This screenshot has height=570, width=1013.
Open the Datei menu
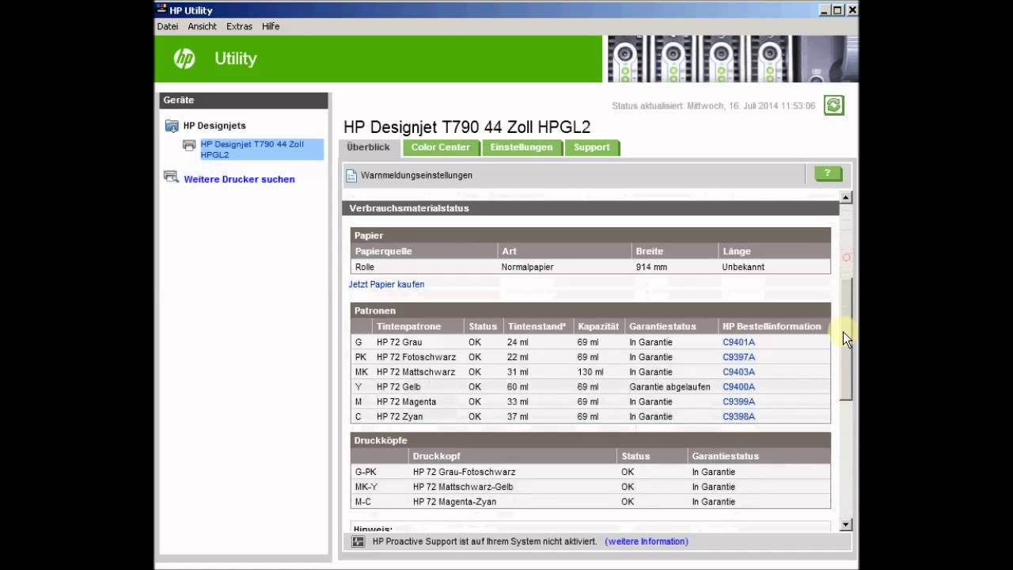168,26
